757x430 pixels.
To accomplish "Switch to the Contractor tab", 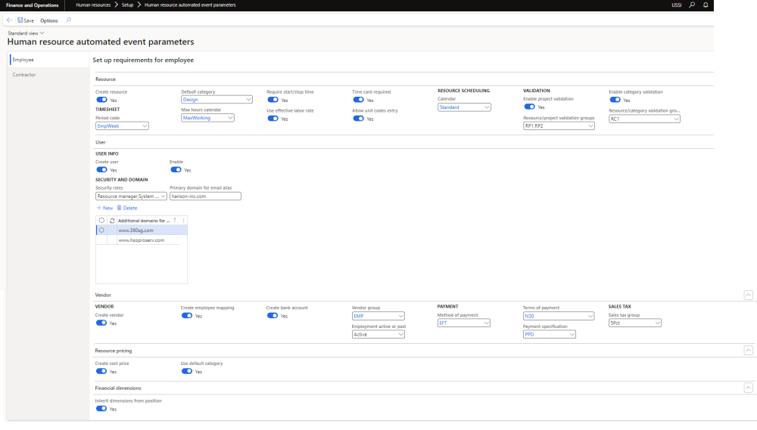I will pyautogui.click(x=24, y=75).
